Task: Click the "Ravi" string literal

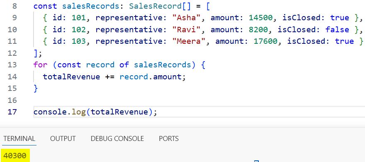Action: pos(187,30)
